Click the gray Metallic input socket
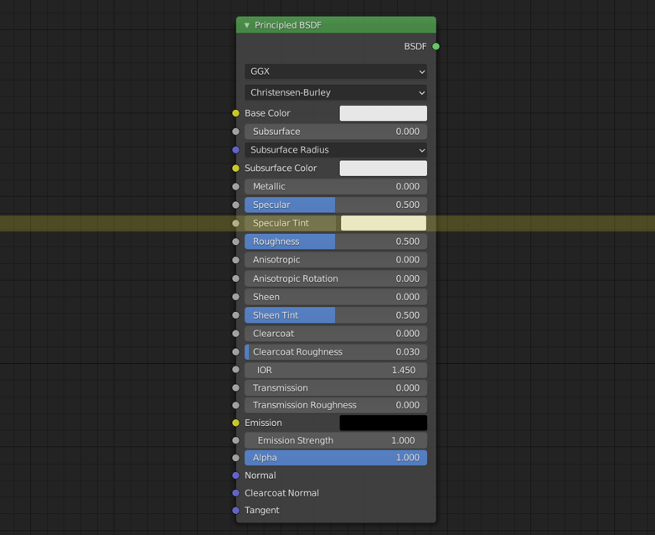The height and width of the screenshot is (535, 655). tap(235, 186)
